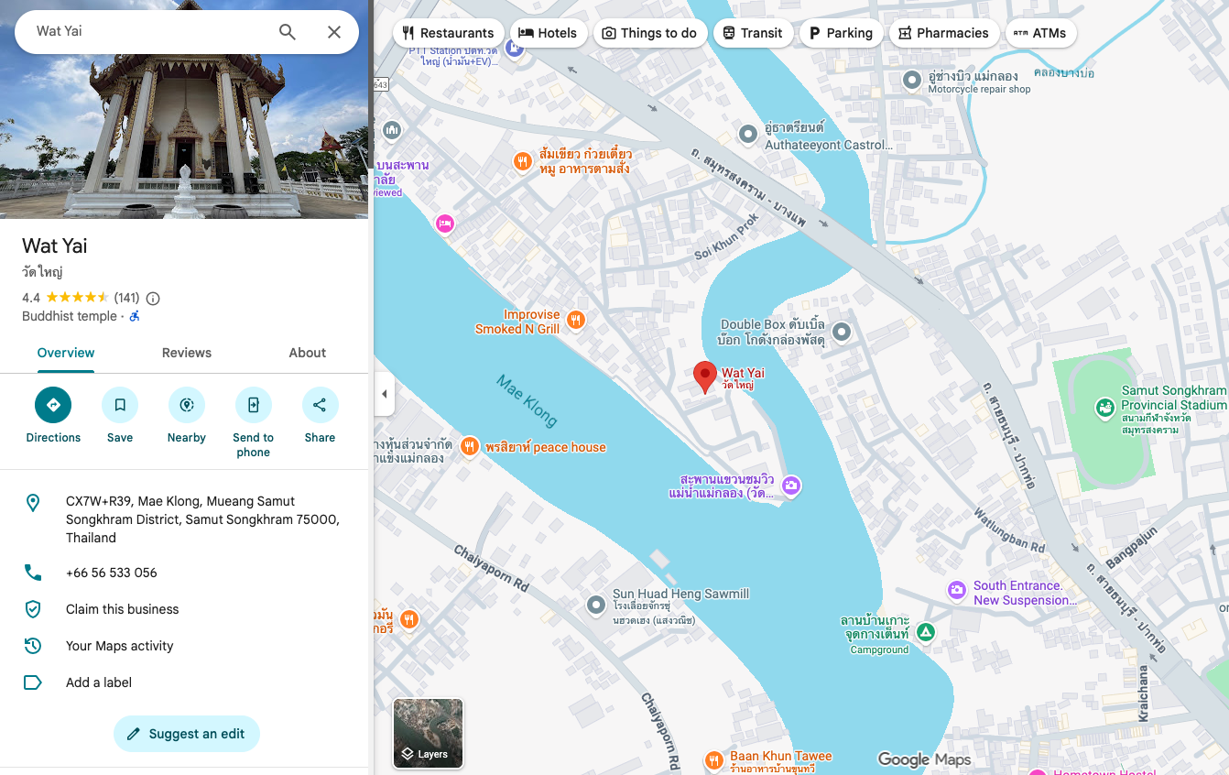Click the shield icon for Claim this business
The width and height of the screenshot is (1229, 775).
(x=33, y=609)
